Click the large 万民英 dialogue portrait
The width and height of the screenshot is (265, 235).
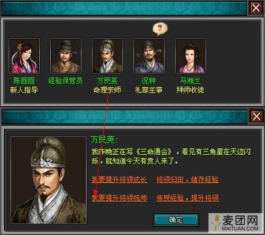click(48, 180)
